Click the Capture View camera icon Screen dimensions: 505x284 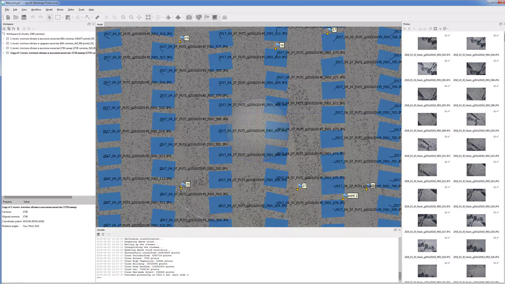[x=189, y=17]
